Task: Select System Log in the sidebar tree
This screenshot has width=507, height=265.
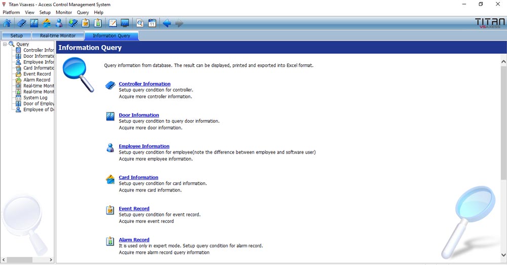Action: pos(35,98)
